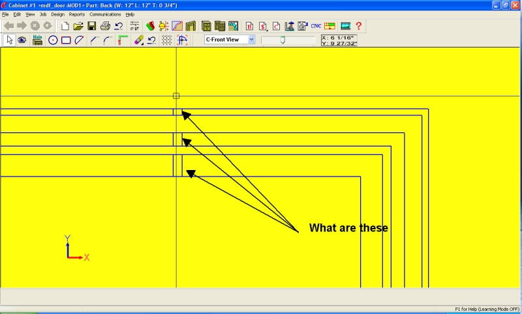Image resolution: width=522 pixels, height=314 pixels.
Task: Open the Communications menu
Action: pos(105,14)
